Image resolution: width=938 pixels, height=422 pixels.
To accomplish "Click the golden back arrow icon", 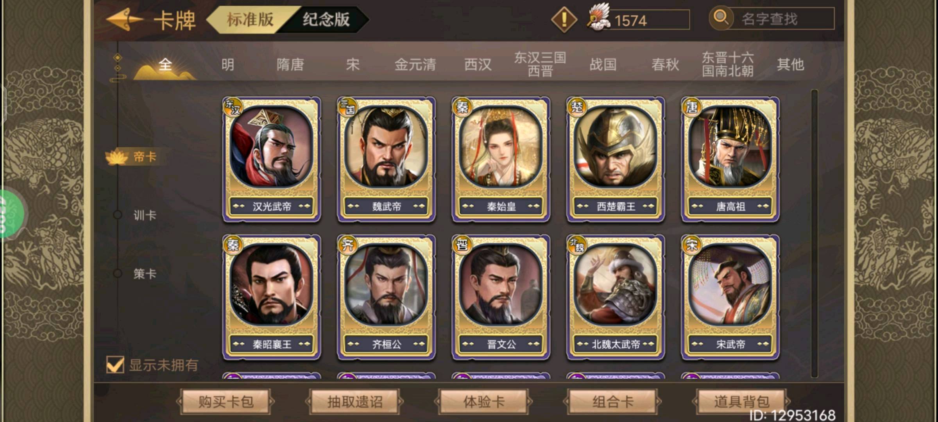I will (x=124, y=20).
